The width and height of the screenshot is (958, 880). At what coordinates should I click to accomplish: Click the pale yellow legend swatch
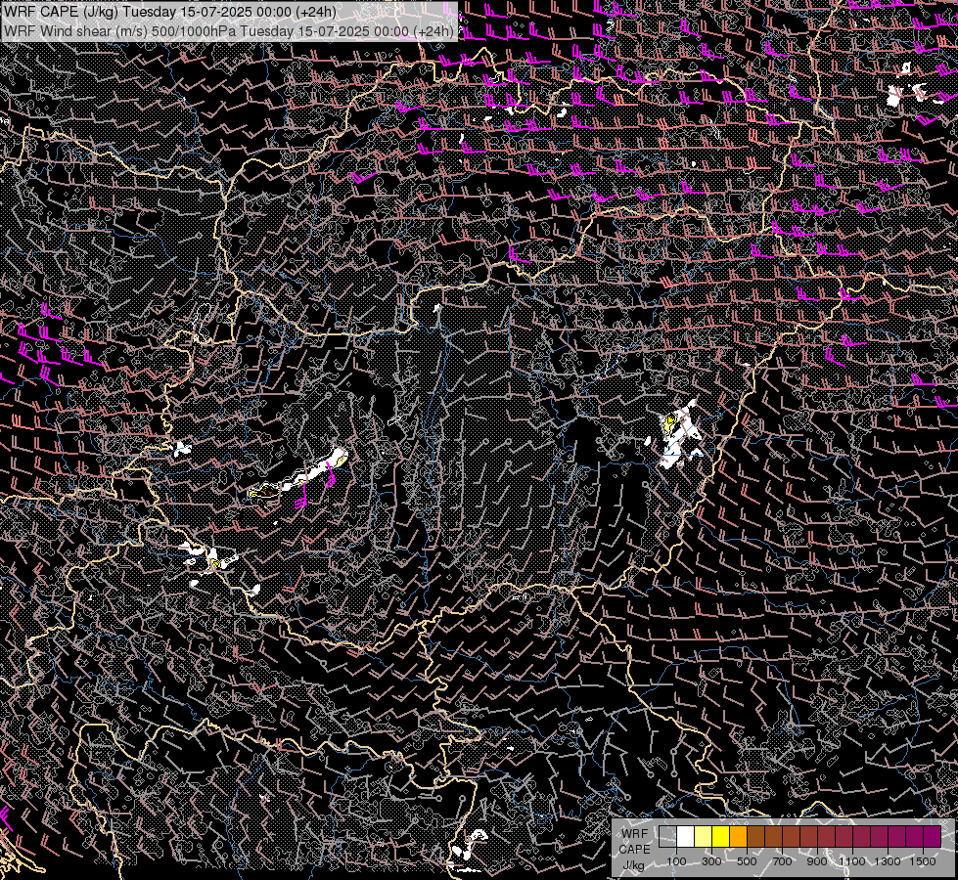[x=704, y=836]
